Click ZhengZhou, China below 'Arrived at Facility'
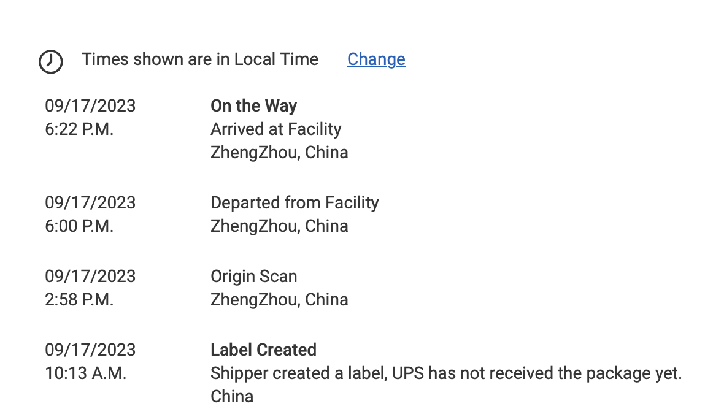Image resolution: width=724 pixels, height=417 pixels. tap(279, 153)
